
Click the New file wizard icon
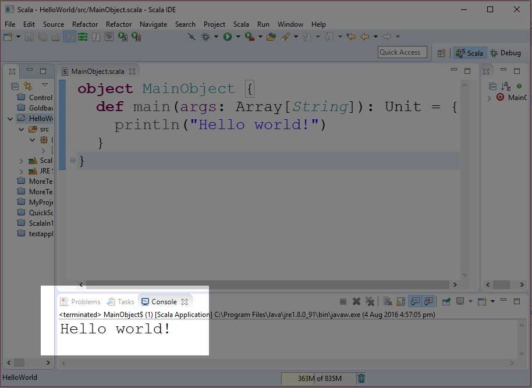coord(8,37)
